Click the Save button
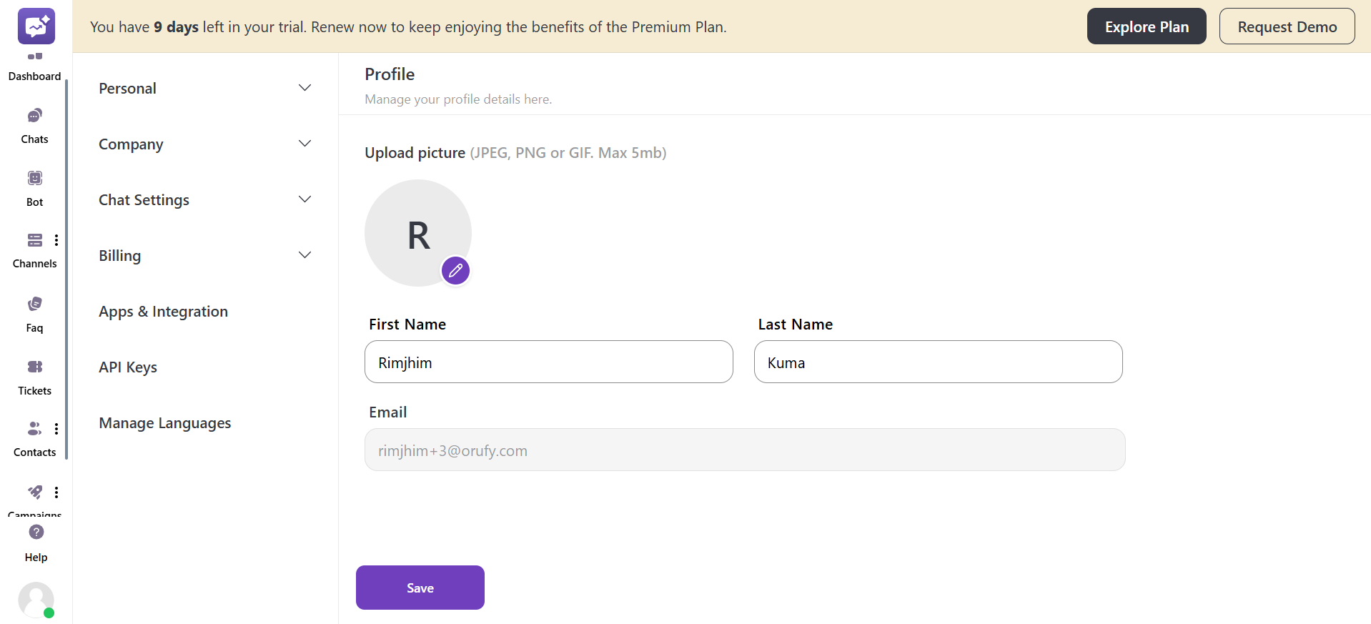The image size is (1371, 624). [x=420, y=588]
